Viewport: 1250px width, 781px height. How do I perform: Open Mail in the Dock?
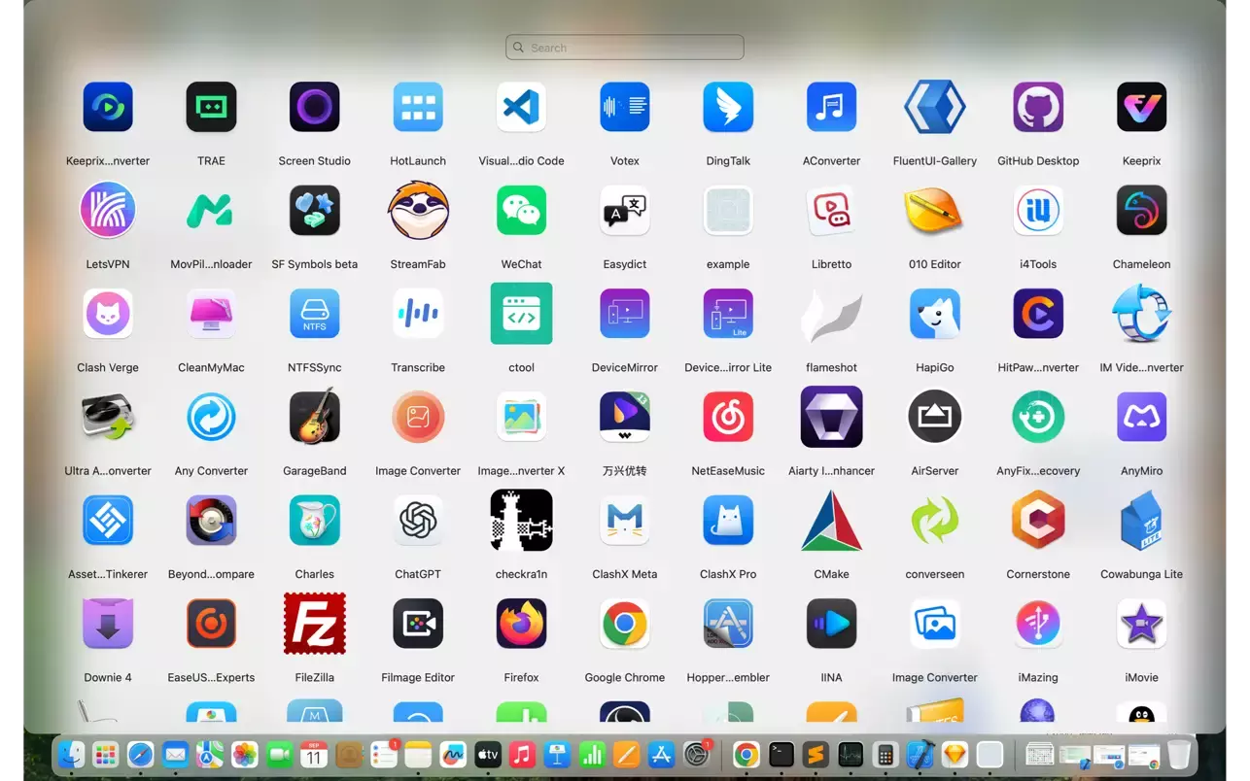[x=175, y=755]
